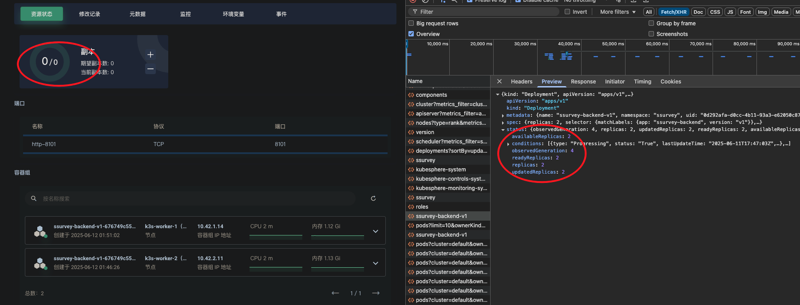Click icon beside roles request
800x305 pixels.
[x=411, y=207]
